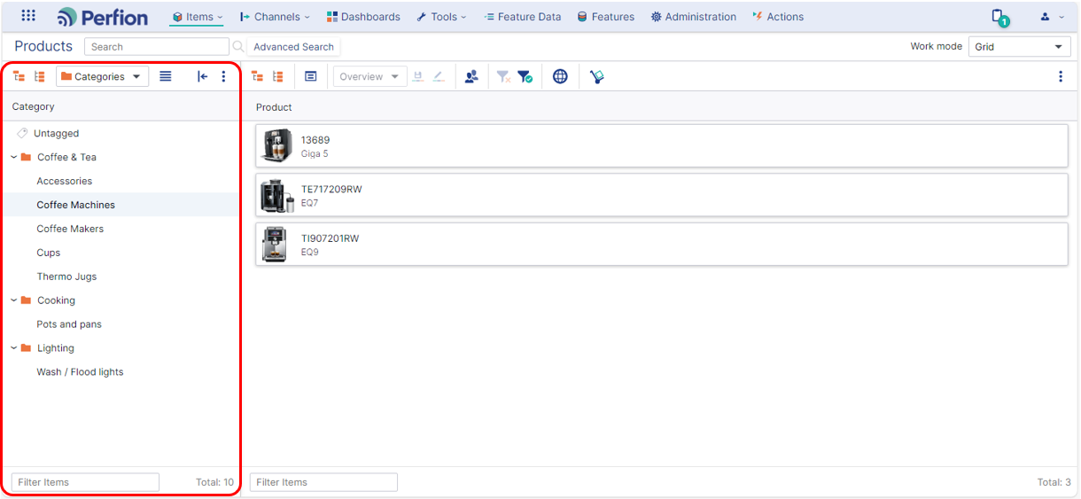Click the hand truck icon
The width and height of the screenshot is (1081, 499).
click(x=596, y=76)
